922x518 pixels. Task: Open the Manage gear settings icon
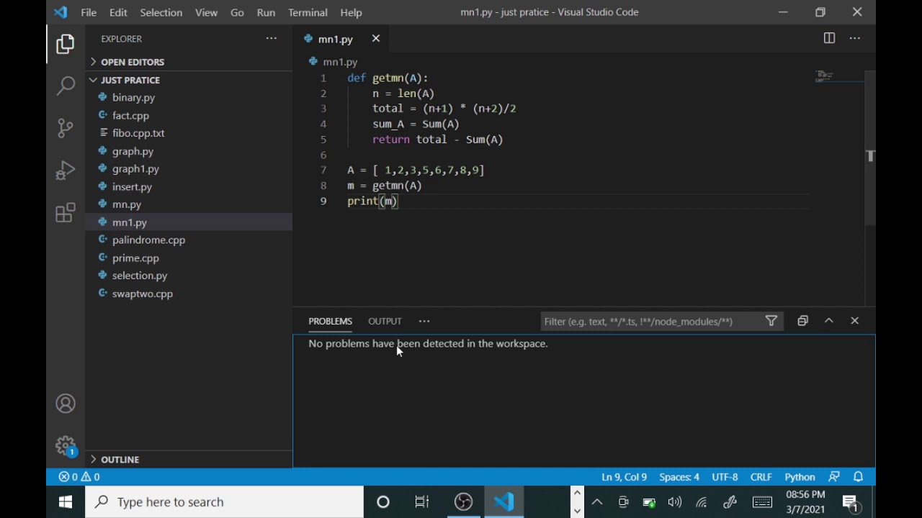click(66, 445)
